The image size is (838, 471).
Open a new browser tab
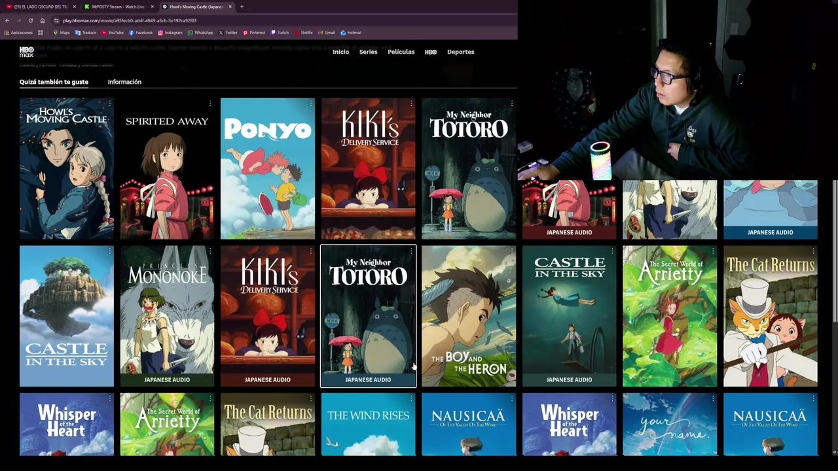[x=242, y=7]
